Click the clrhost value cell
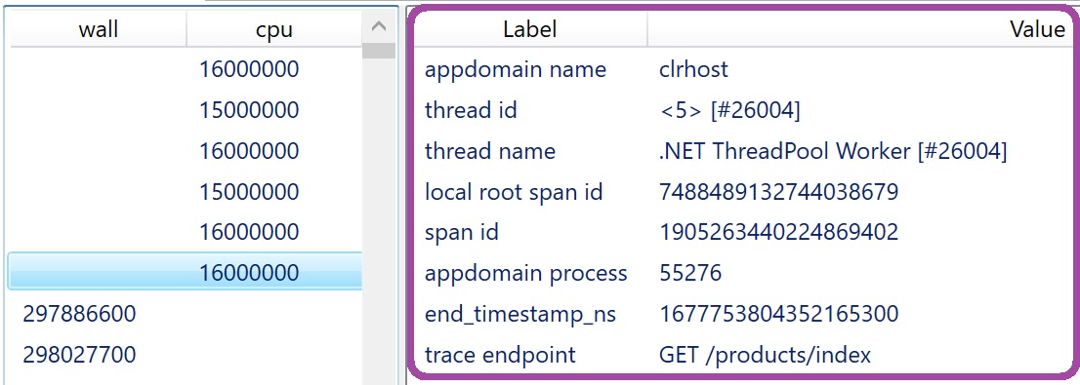 [x=693, y=69]
